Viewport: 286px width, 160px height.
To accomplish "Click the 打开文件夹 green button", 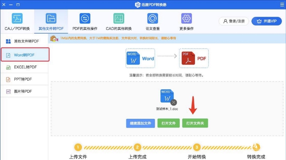I will coord(195,123).
